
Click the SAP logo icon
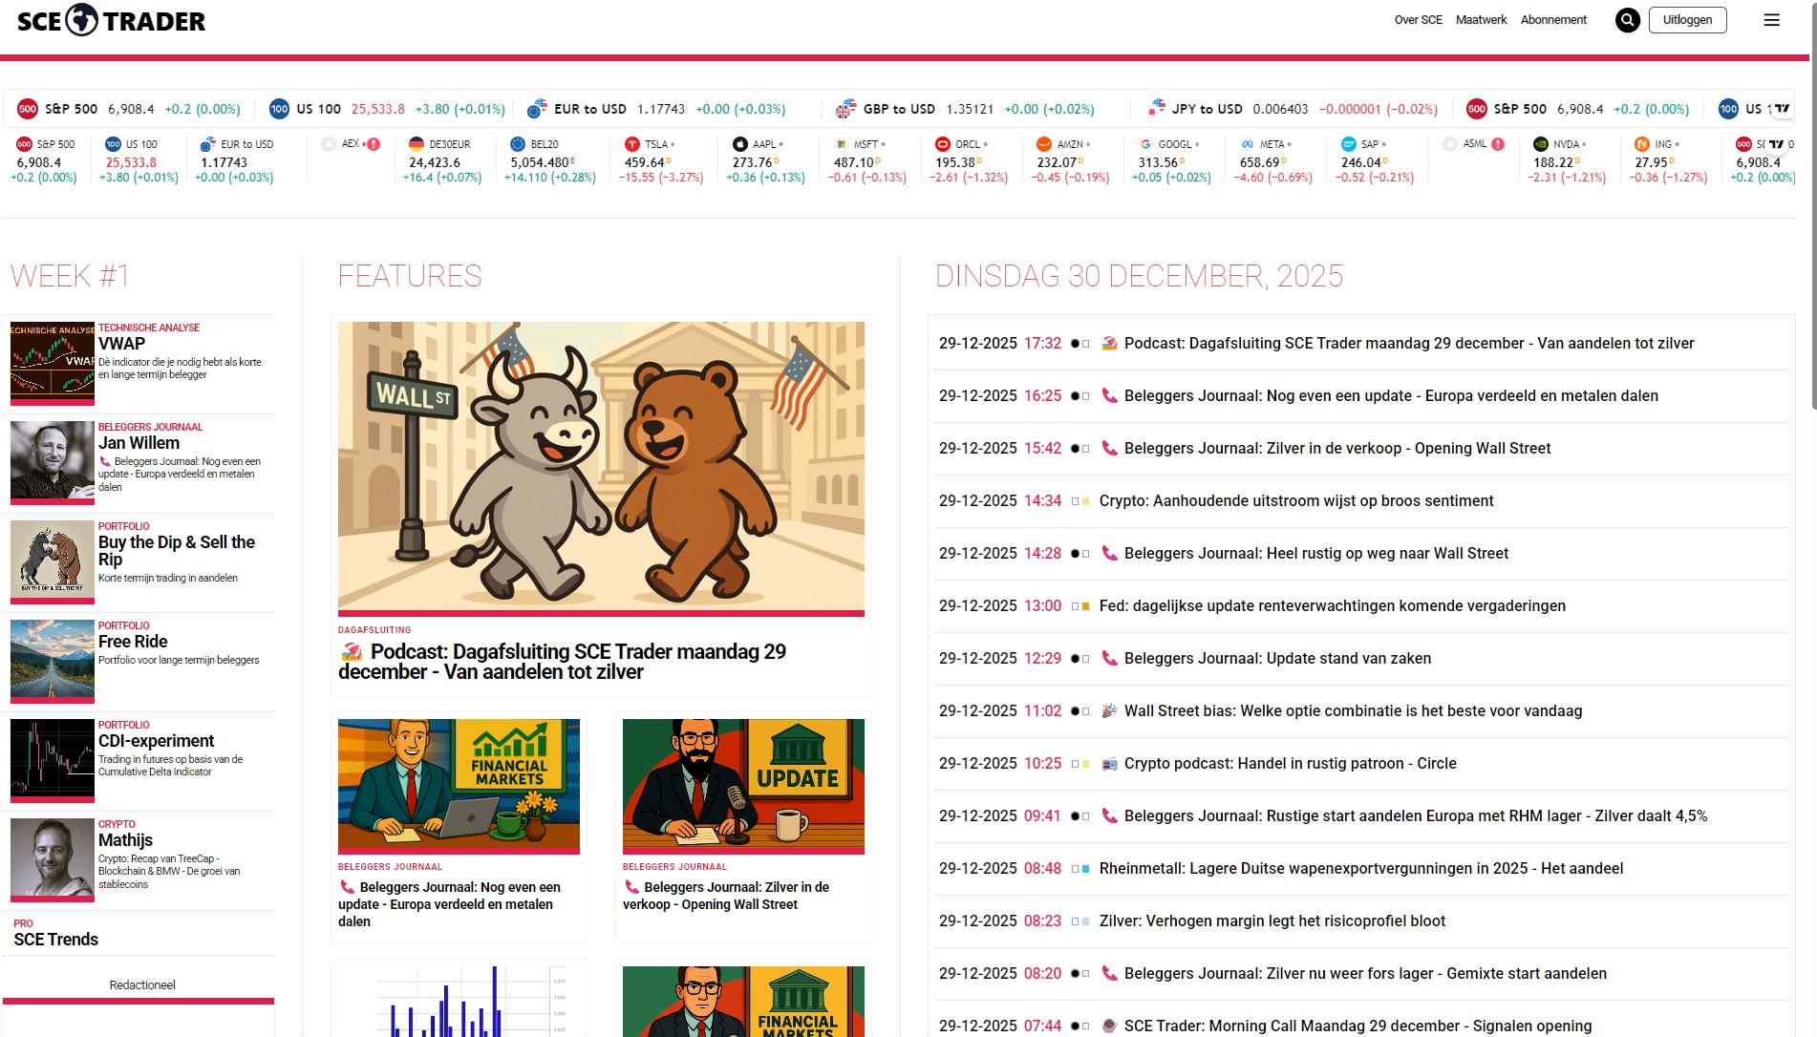[1348, 144]
